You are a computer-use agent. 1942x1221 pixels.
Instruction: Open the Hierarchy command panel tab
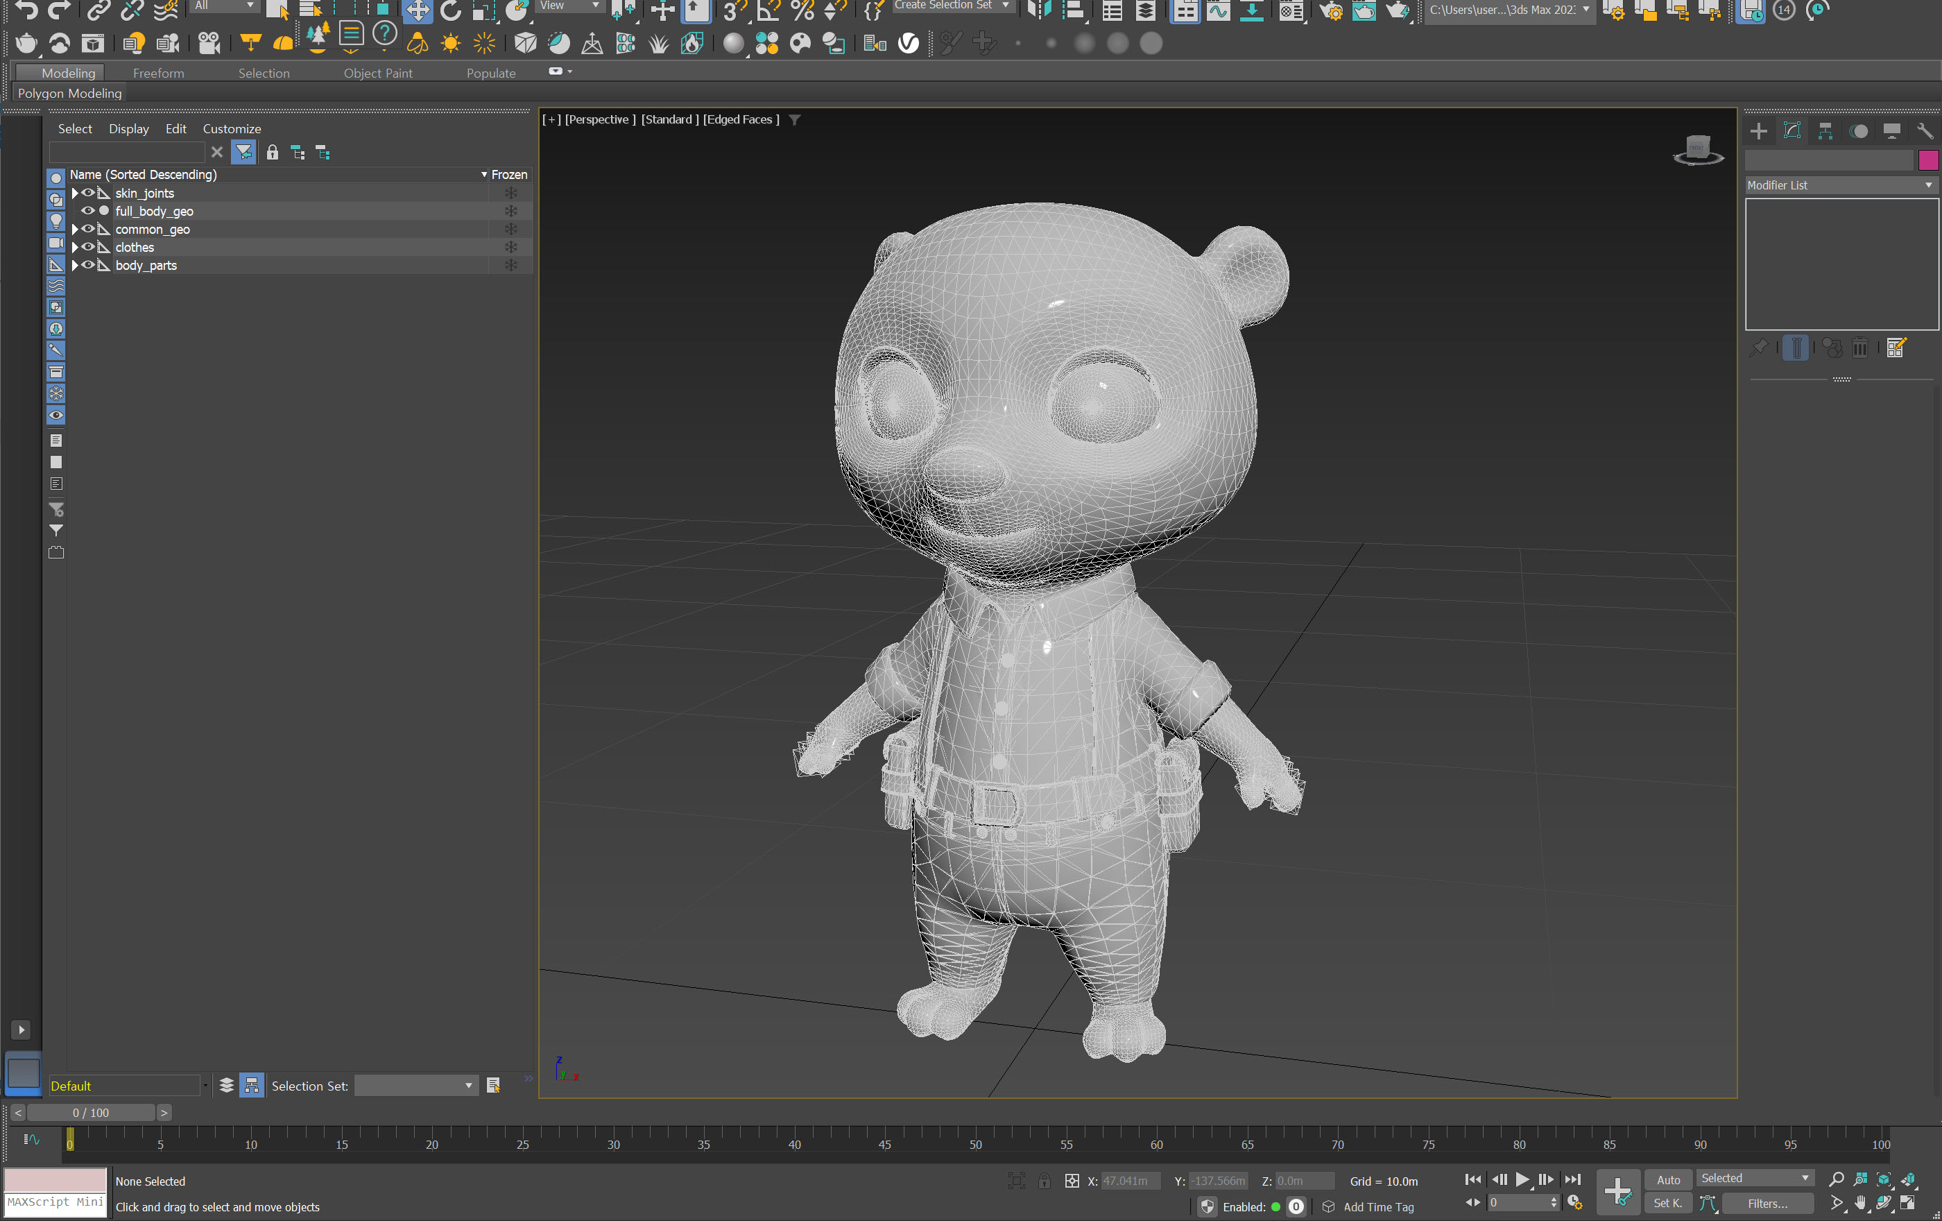pyautogui.click(x=1825, y=130)
